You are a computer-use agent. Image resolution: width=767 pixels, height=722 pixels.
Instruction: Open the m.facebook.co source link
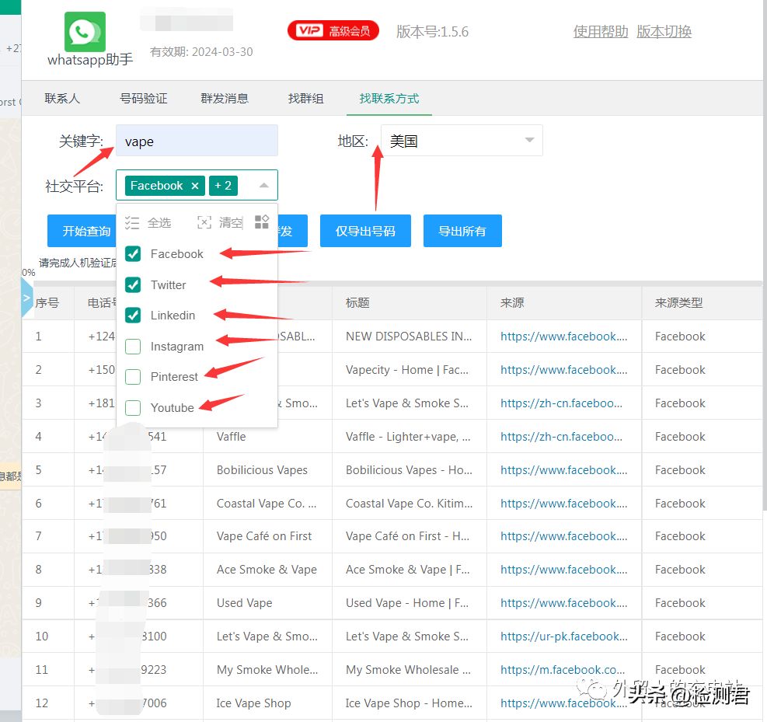tap(562, 670)
